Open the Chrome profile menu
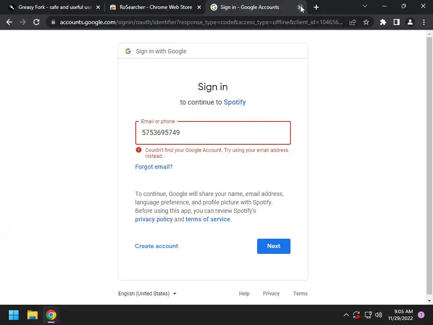The height and width of the screenshot is (325, 433). pos(410,22)
